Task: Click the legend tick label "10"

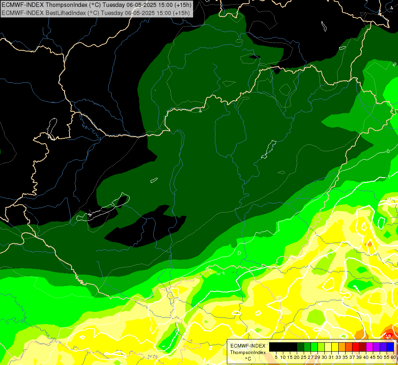Action: [283, 357]
